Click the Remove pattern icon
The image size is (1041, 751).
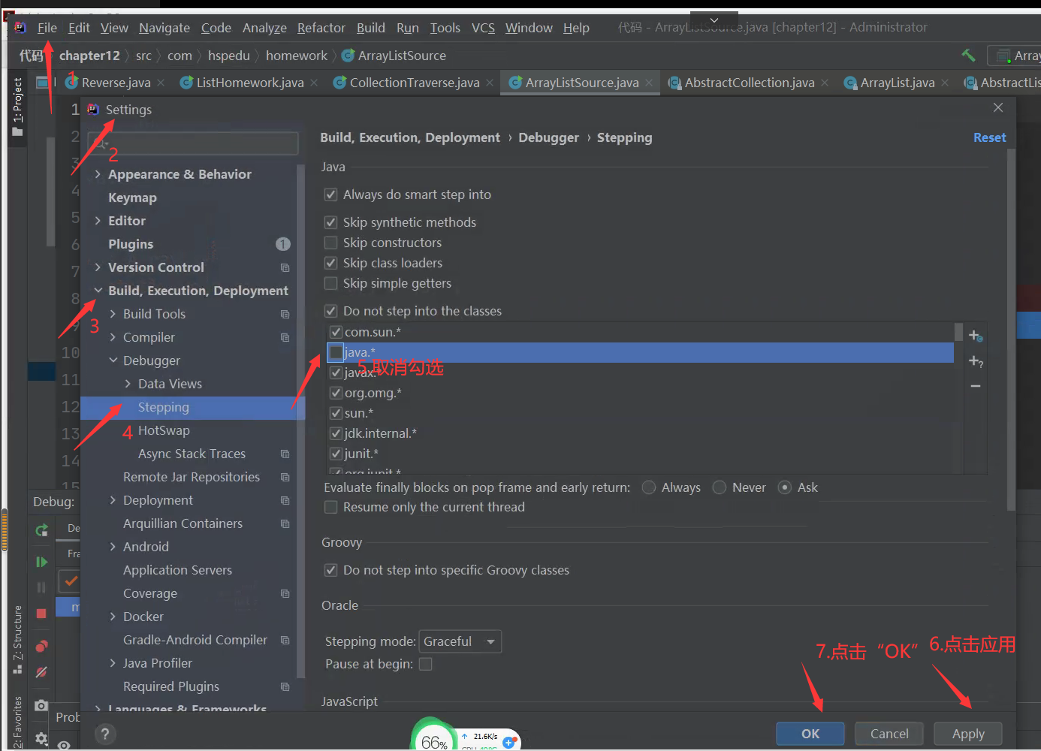[975, 386]
